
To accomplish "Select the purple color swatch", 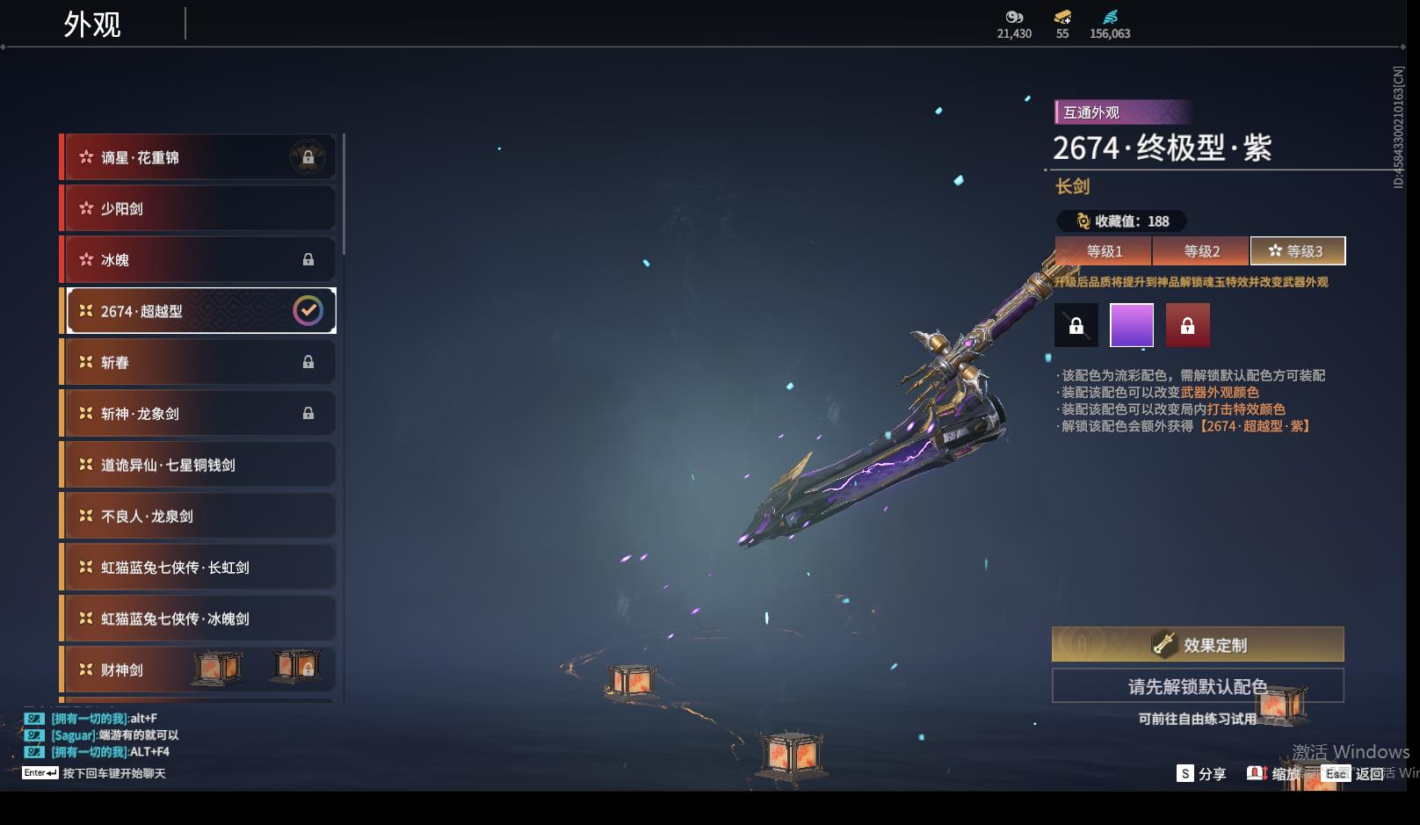I will (1132, 325).
